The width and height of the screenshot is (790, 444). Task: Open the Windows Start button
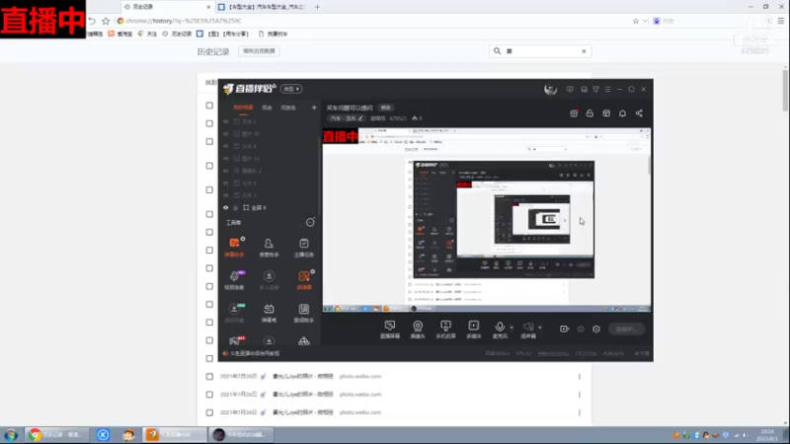click(x=11, y=435)
